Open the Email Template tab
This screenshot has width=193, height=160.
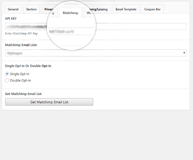tap(126, 9)
